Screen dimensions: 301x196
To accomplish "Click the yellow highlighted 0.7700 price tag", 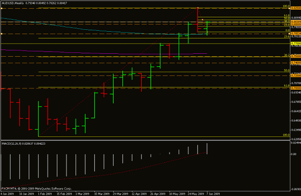I will (x=296, y=43).
